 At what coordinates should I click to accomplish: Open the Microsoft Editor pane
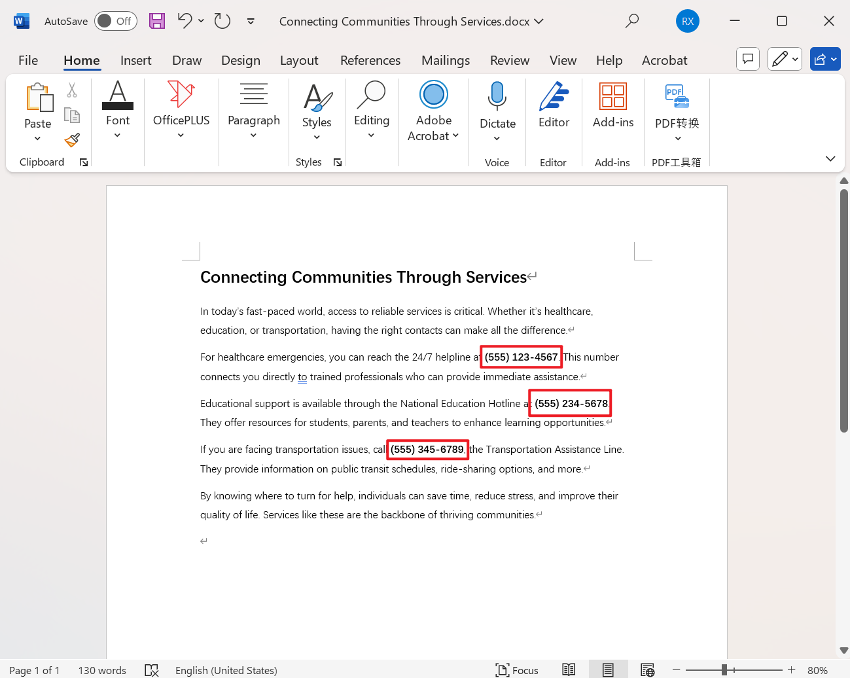click(554, 109)
